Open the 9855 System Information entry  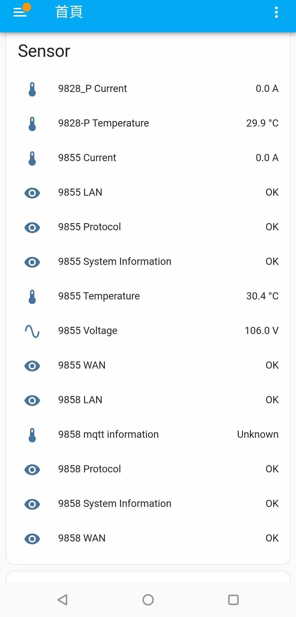(x=115, y=262)
